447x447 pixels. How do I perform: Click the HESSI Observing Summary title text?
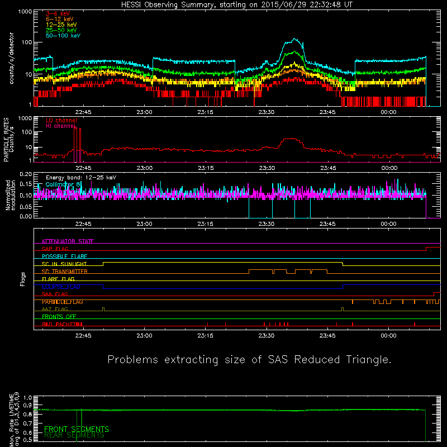tap(237, 5)
